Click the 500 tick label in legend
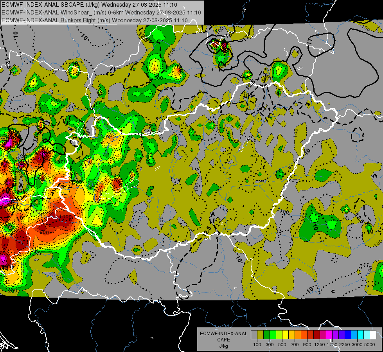The image size is (383, 352). [282, 345]
